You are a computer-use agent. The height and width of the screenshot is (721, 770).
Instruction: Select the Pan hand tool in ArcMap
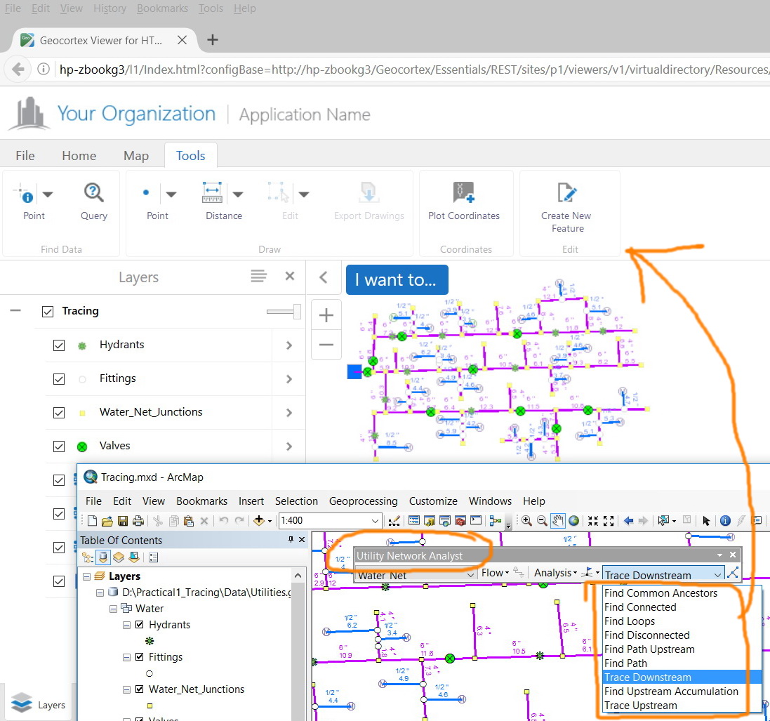click(x=557, y=521)
